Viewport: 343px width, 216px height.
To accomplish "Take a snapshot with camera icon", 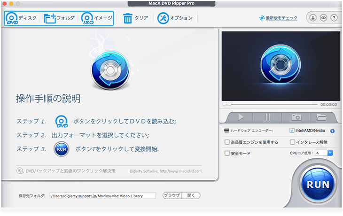I will [296, 117].
